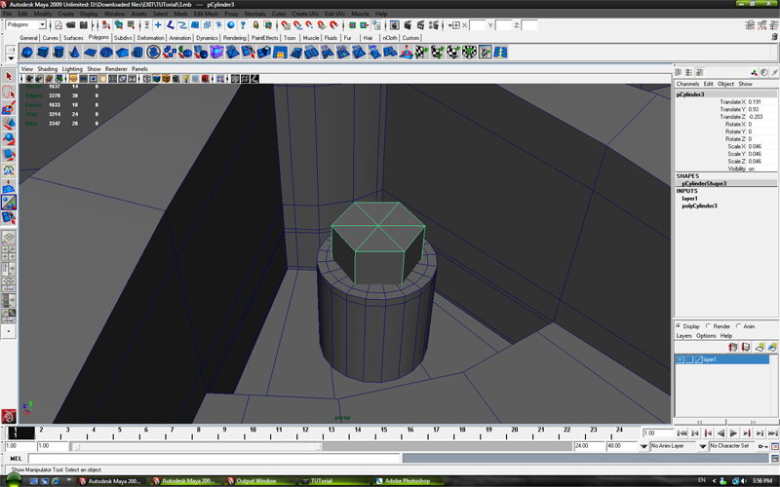
Task: Select the Render radio button
Action: point(708,326)
